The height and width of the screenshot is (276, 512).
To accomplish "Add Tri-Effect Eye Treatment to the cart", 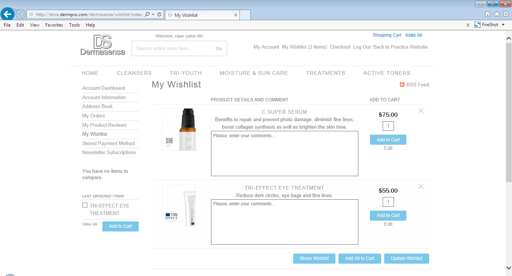I will [388, 215].
